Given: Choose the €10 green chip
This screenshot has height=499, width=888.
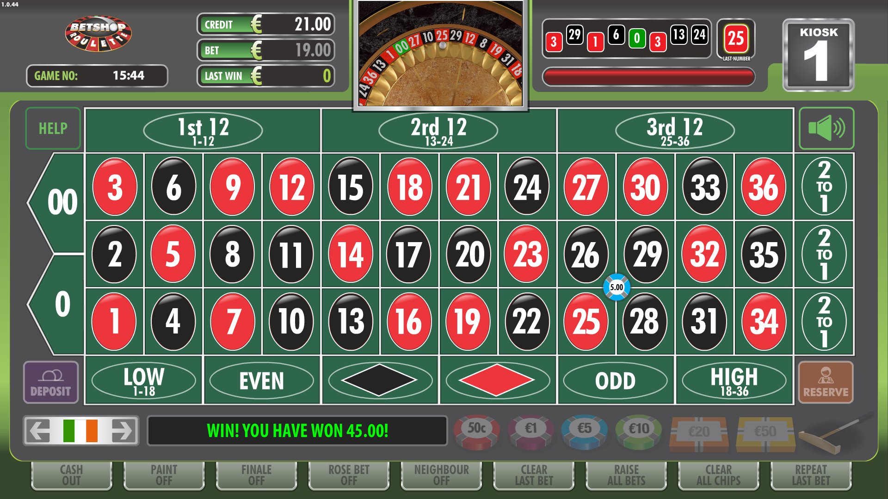Looking at the screenshot, I should tap(639, 432).
